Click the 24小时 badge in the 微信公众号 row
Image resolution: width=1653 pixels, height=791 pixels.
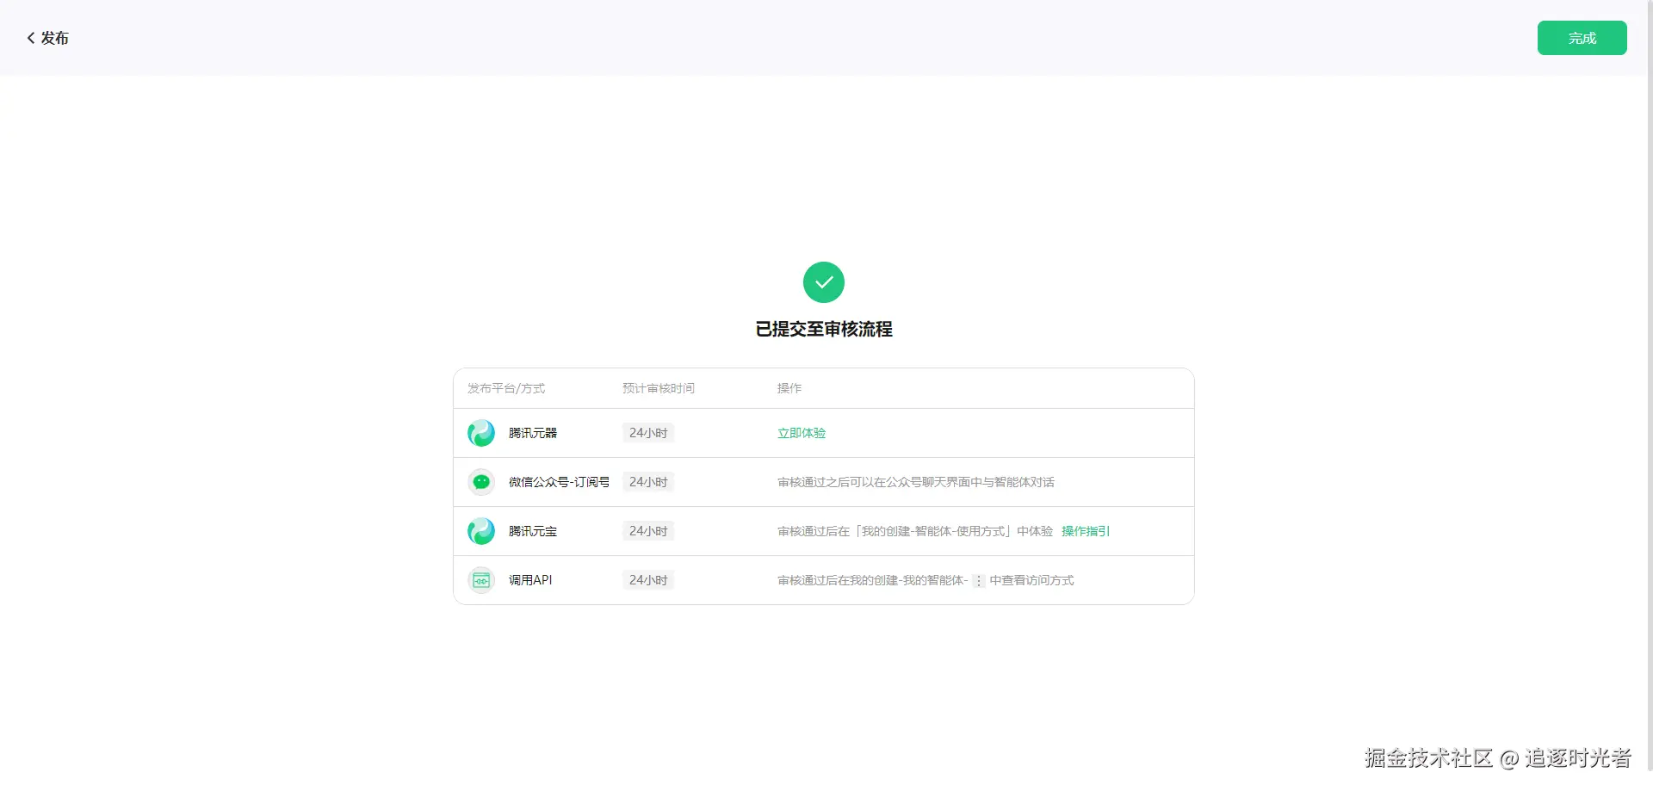pos(648,482)
